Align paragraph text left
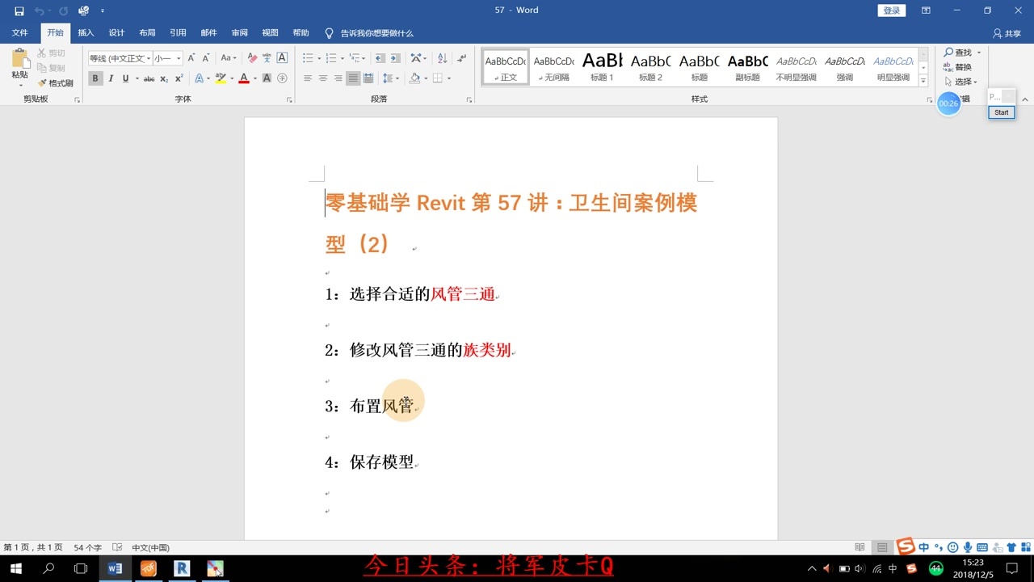This screenshot has width=1034, height=582. point(308,78)
